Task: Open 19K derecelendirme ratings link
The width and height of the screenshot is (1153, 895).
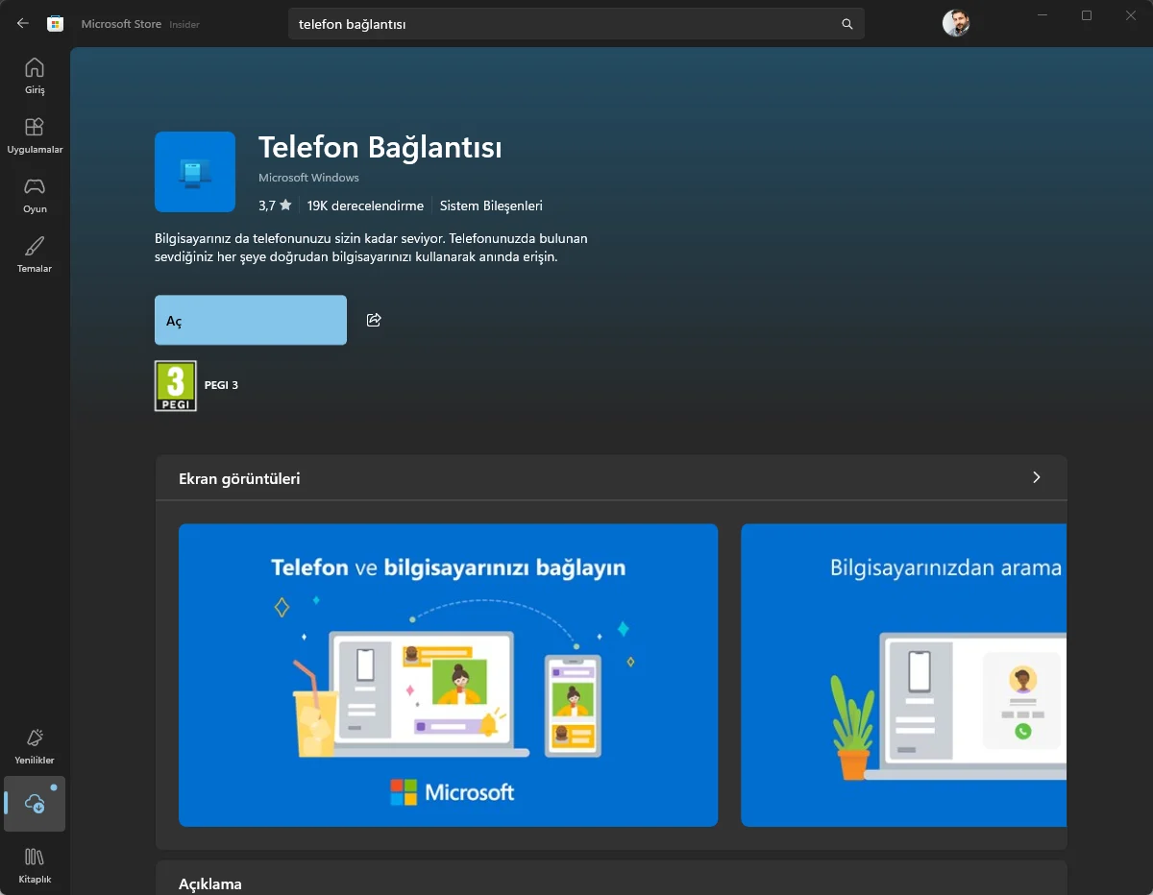Action: tap(365, 206)
